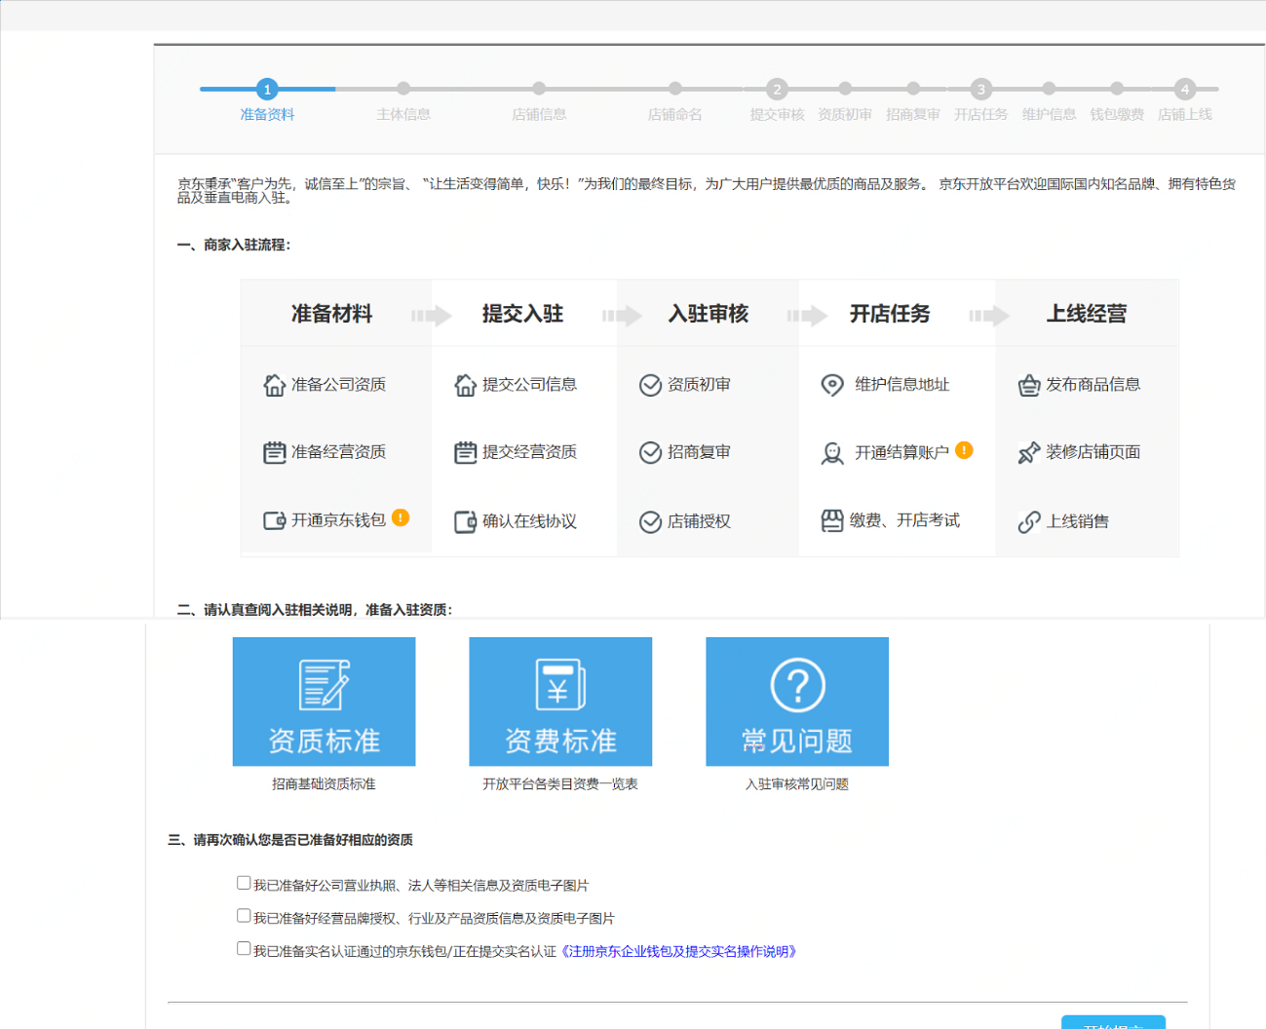The height and width of the screenshot is (1029, 1266).
Task: Click the 资质初审 check-circle icon
Action: pyautogui.click(x=651, y=385)
